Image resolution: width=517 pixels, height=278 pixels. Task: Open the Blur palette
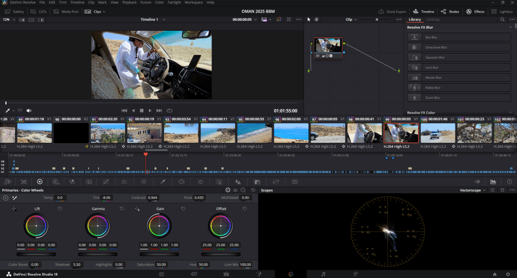pos(238,182)
